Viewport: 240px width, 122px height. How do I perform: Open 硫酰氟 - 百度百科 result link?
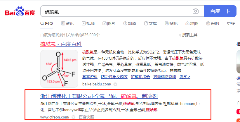[61, 44]
